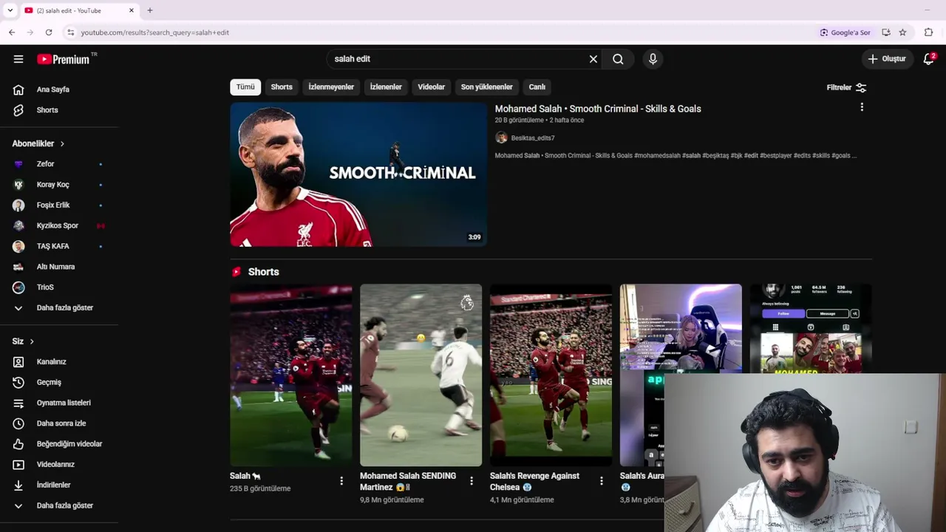Open notifications bell

click(928, 59)
